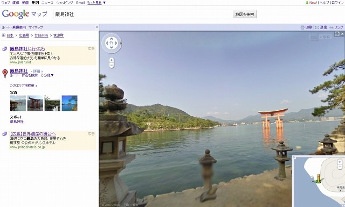Click the printer icon for 印刷
The height and width of the screenshot is (207, 345).
(x=302, y=27)
